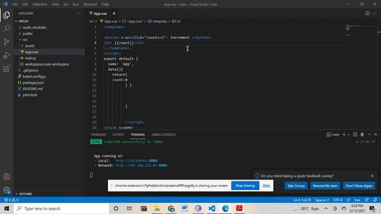This screenshot has width=381, height=214.
Task: Create a new terminal with plus icon
Action: click(344, 134)
